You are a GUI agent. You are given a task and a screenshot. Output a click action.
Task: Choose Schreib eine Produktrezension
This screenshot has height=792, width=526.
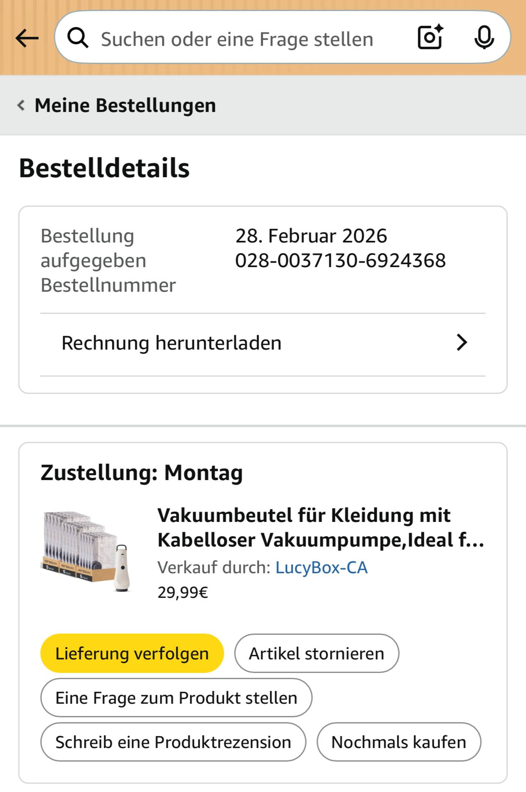coord(173,742)
